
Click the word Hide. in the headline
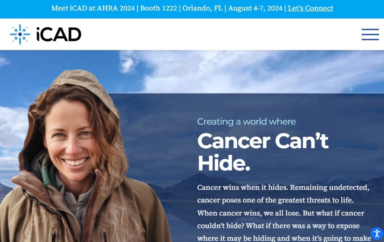(x=224, y=163)
